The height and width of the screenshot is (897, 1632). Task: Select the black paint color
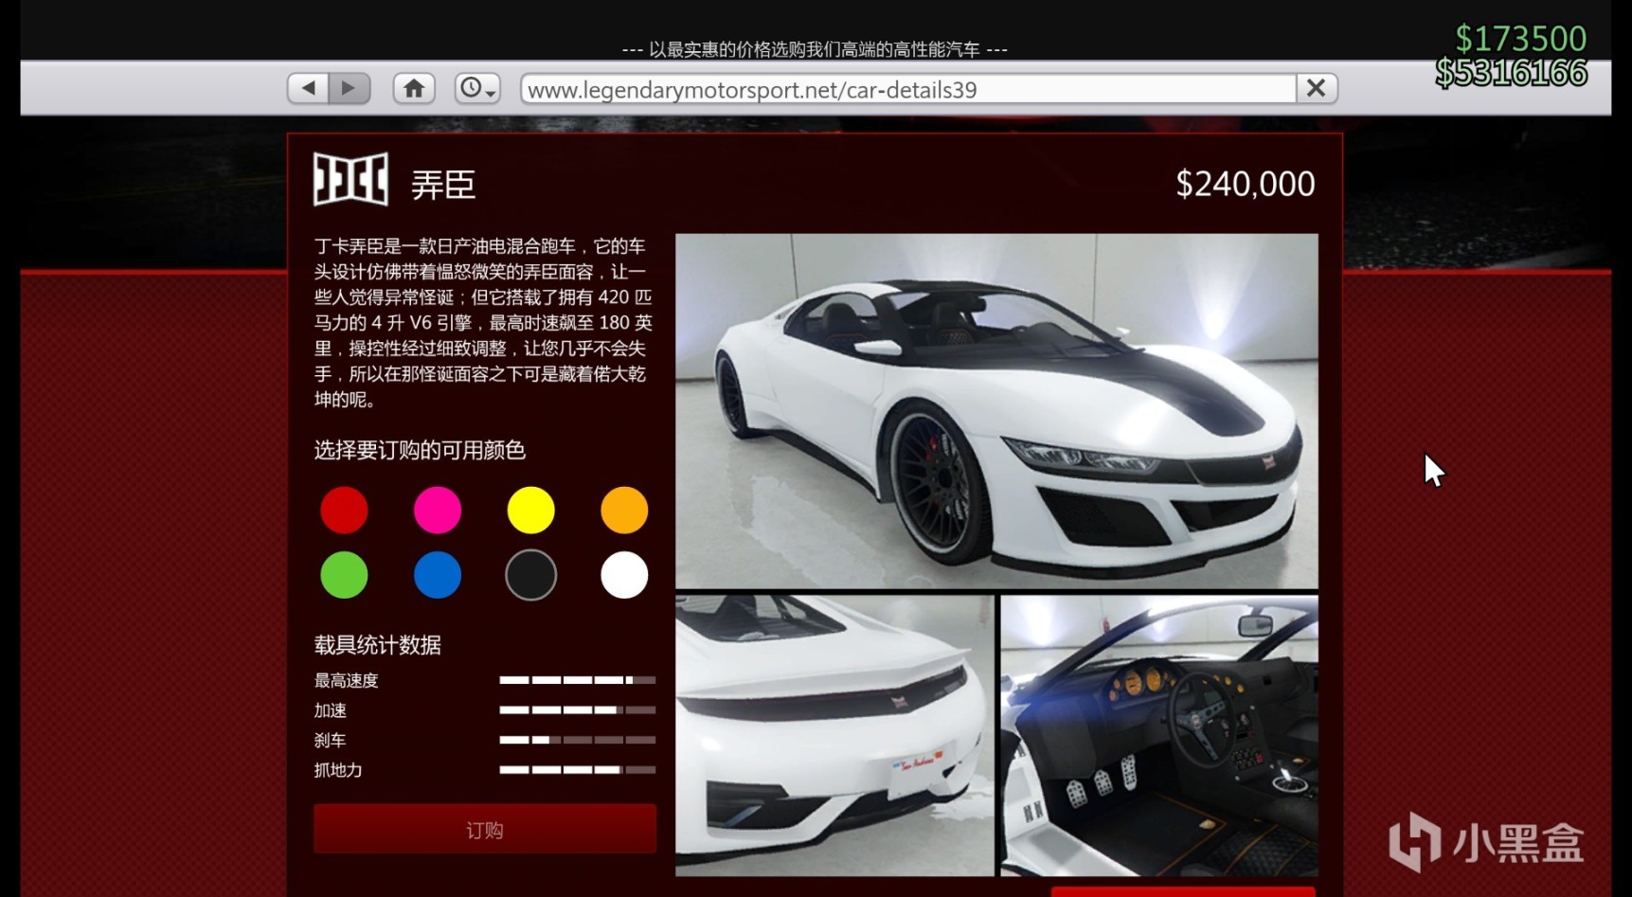pos(530,575)
